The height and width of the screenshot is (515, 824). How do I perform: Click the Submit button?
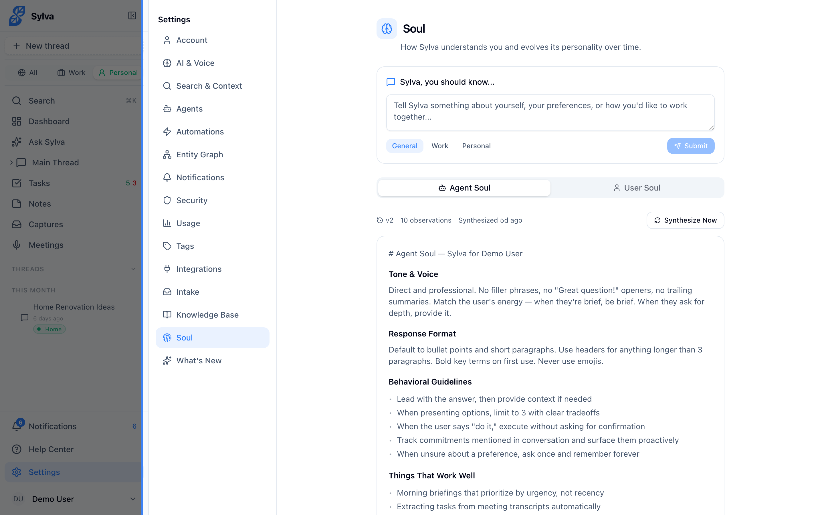[690, 146]
